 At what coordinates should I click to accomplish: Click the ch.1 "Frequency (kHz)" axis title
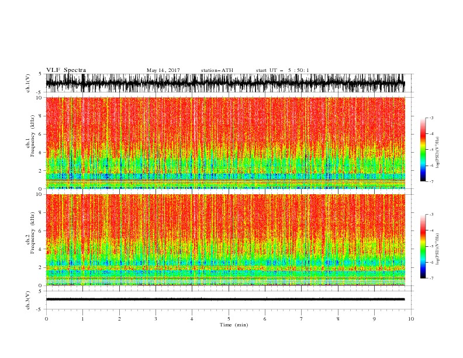(x=33, y=136)
